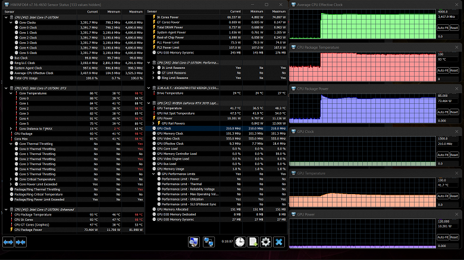The width and height of the screenshot is (464, 260).
Task: Expand Core Critical Temperature
Action: point(11,179)
